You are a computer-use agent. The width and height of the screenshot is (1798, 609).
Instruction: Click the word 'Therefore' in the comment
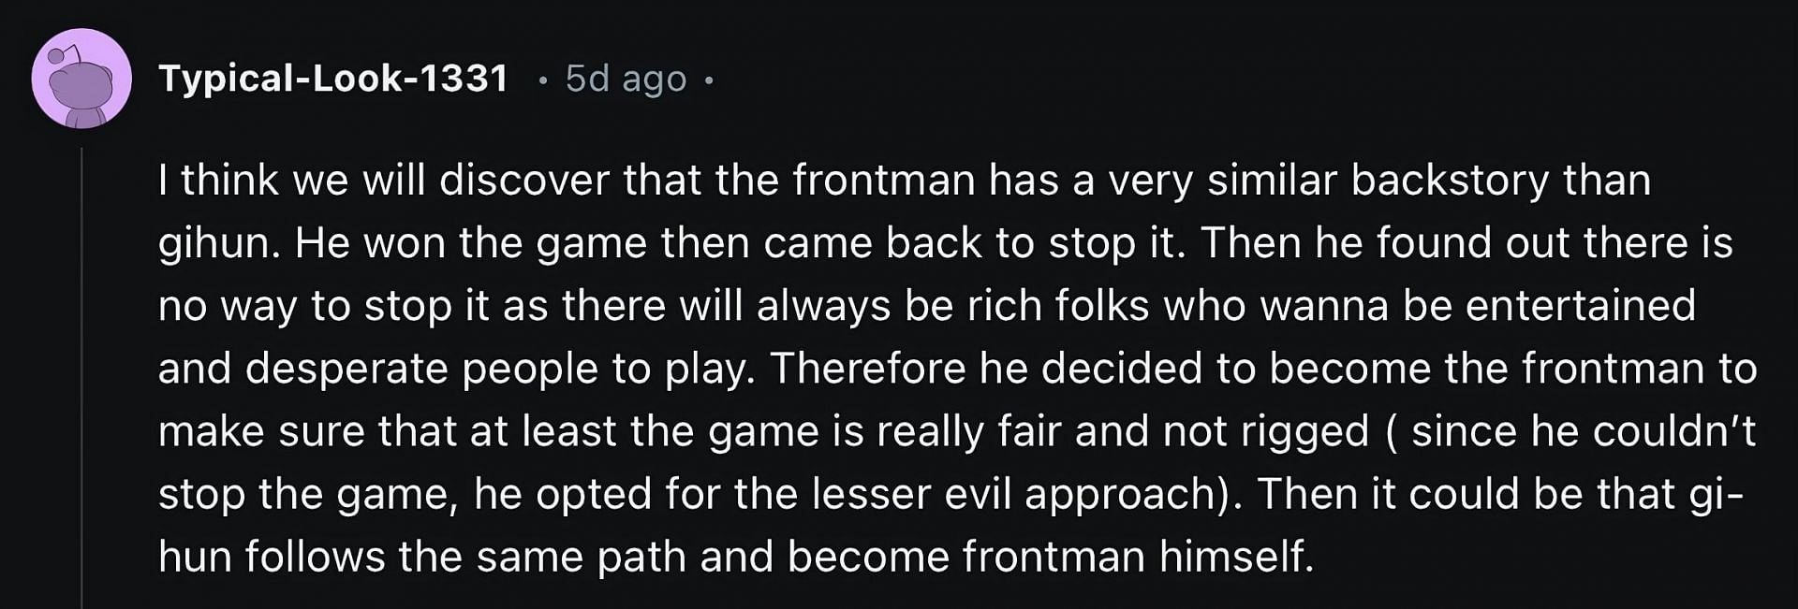pos(868,369)
